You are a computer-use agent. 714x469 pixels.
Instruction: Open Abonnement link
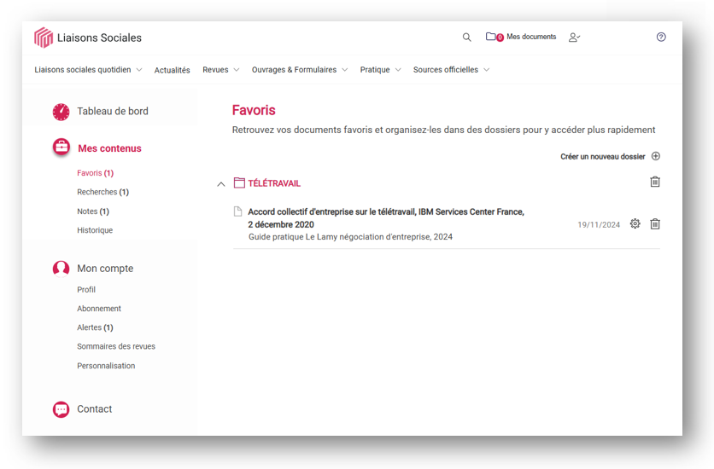click(99, 309)
